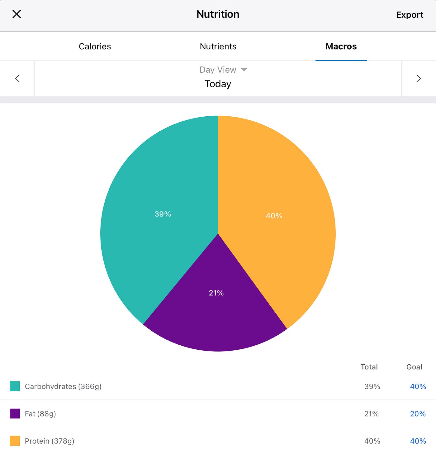Tap the purple 21% fat pie slice
The width and height of the screenshot is (436, 457).
[216, 293]
